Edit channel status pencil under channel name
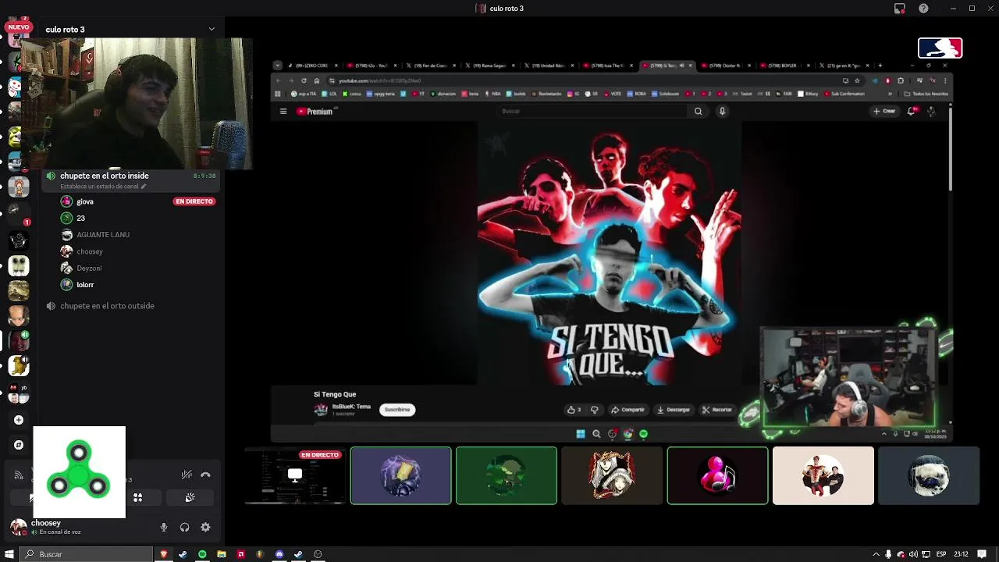 [144, 187]
